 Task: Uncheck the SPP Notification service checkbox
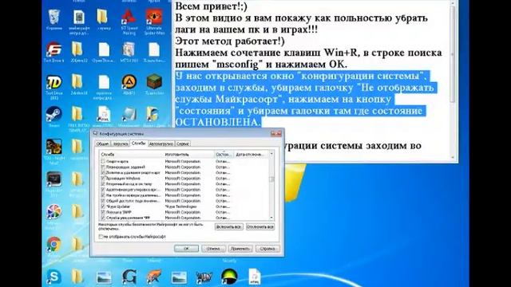[103, 218]
